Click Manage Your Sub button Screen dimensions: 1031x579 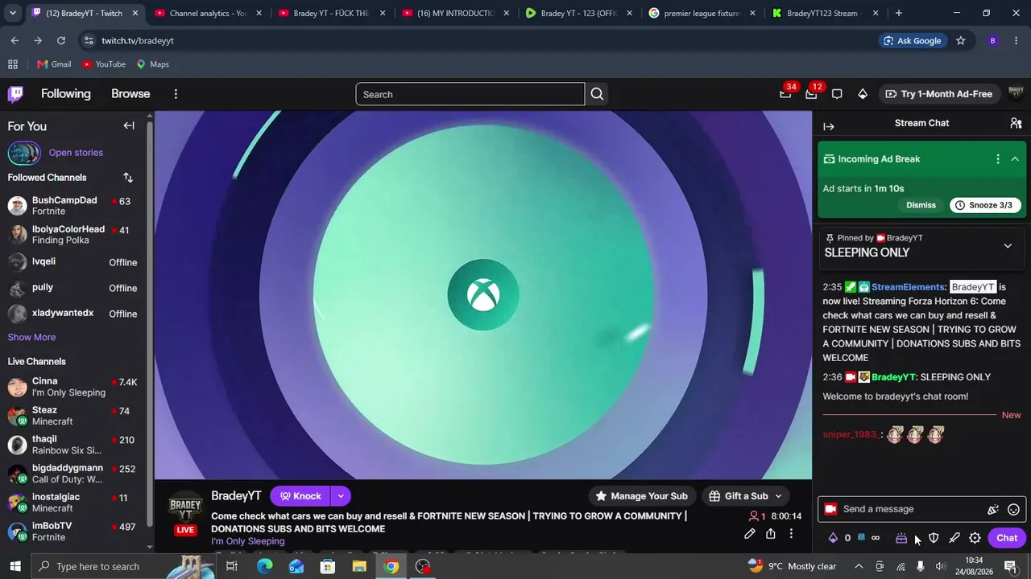tap(642, 496)
